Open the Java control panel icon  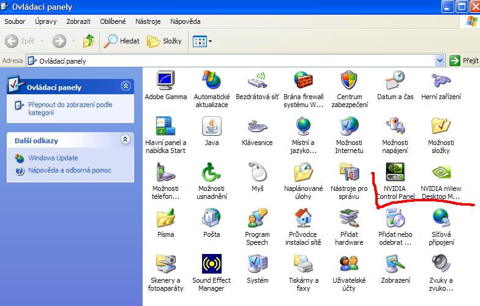click(211, 126)
